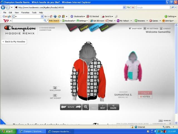Click the Google toolbar Go button

tap(46, 16)
